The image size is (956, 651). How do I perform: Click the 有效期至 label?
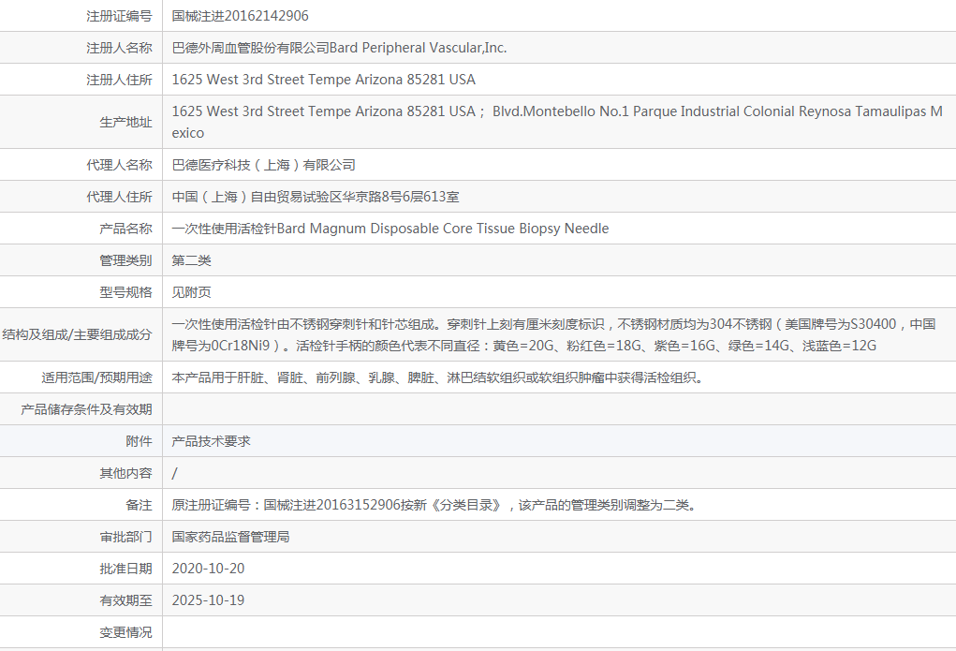(x=126, y=600)
